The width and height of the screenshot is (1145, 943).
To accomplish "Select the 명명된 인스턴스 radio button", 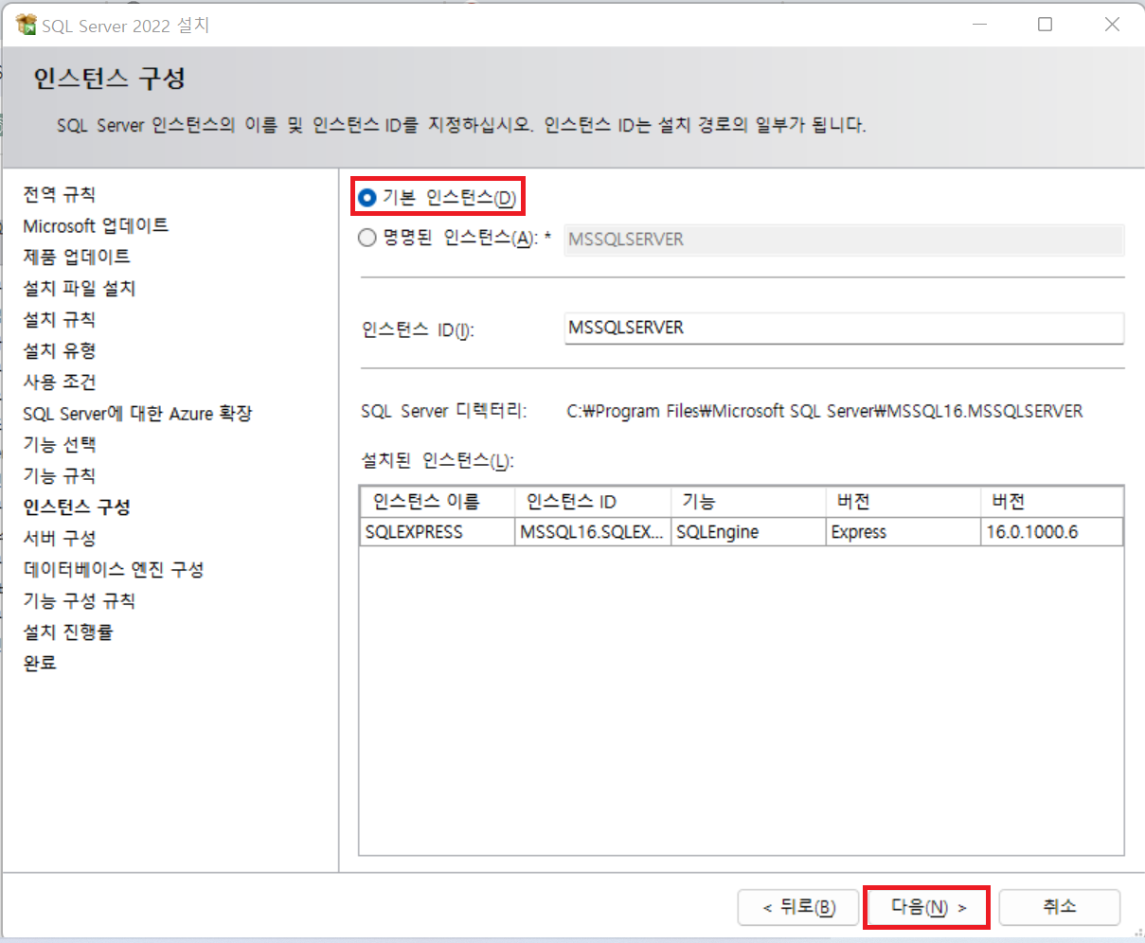I will point(367,239).
